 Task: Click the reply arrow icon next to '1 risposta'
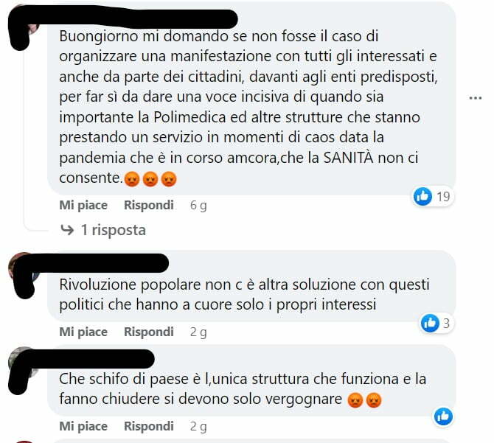(67, 230)
